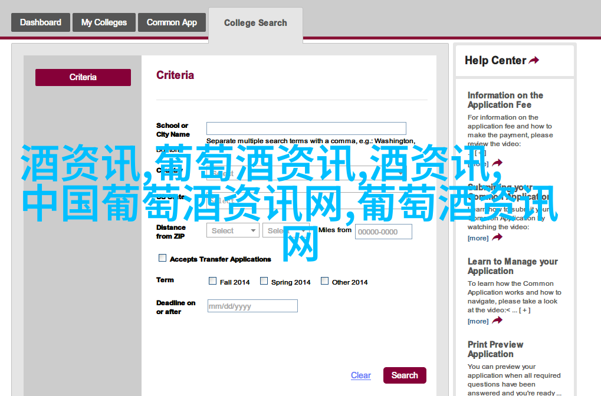Screen dimensions: 601x396
Task: Click the 'To learn how the Common' paragraph
Action: point(514,297)
